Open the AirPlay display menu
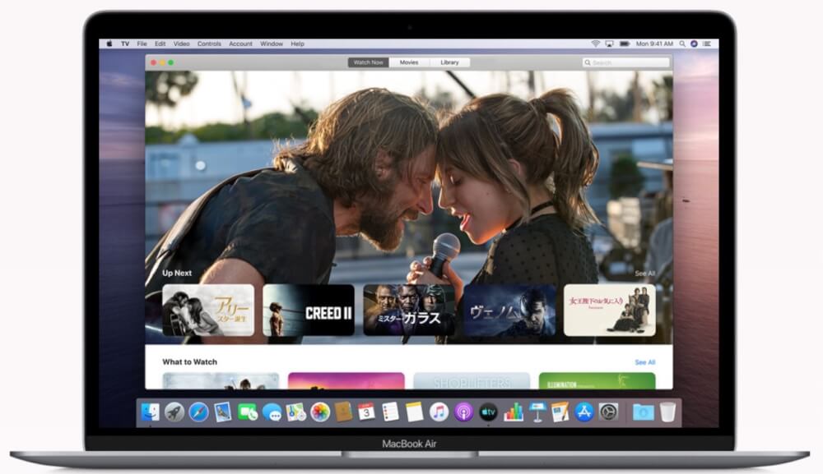Image resolution: width=823 pixels, height=474 pixels. pos(609,44)
